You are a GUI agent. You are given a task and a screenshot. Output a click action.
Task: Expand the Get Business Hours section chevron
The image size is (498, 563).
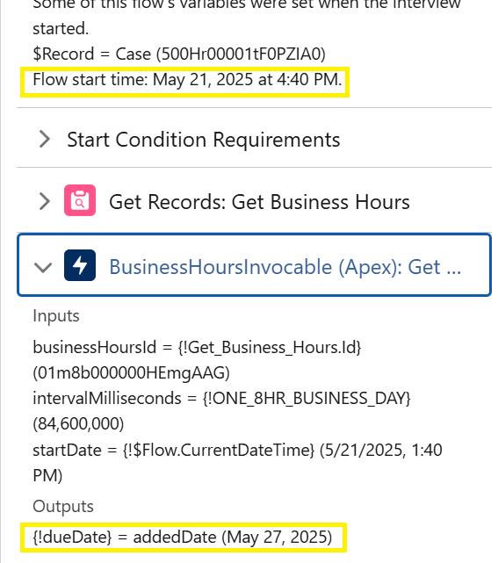coord(45,201)
